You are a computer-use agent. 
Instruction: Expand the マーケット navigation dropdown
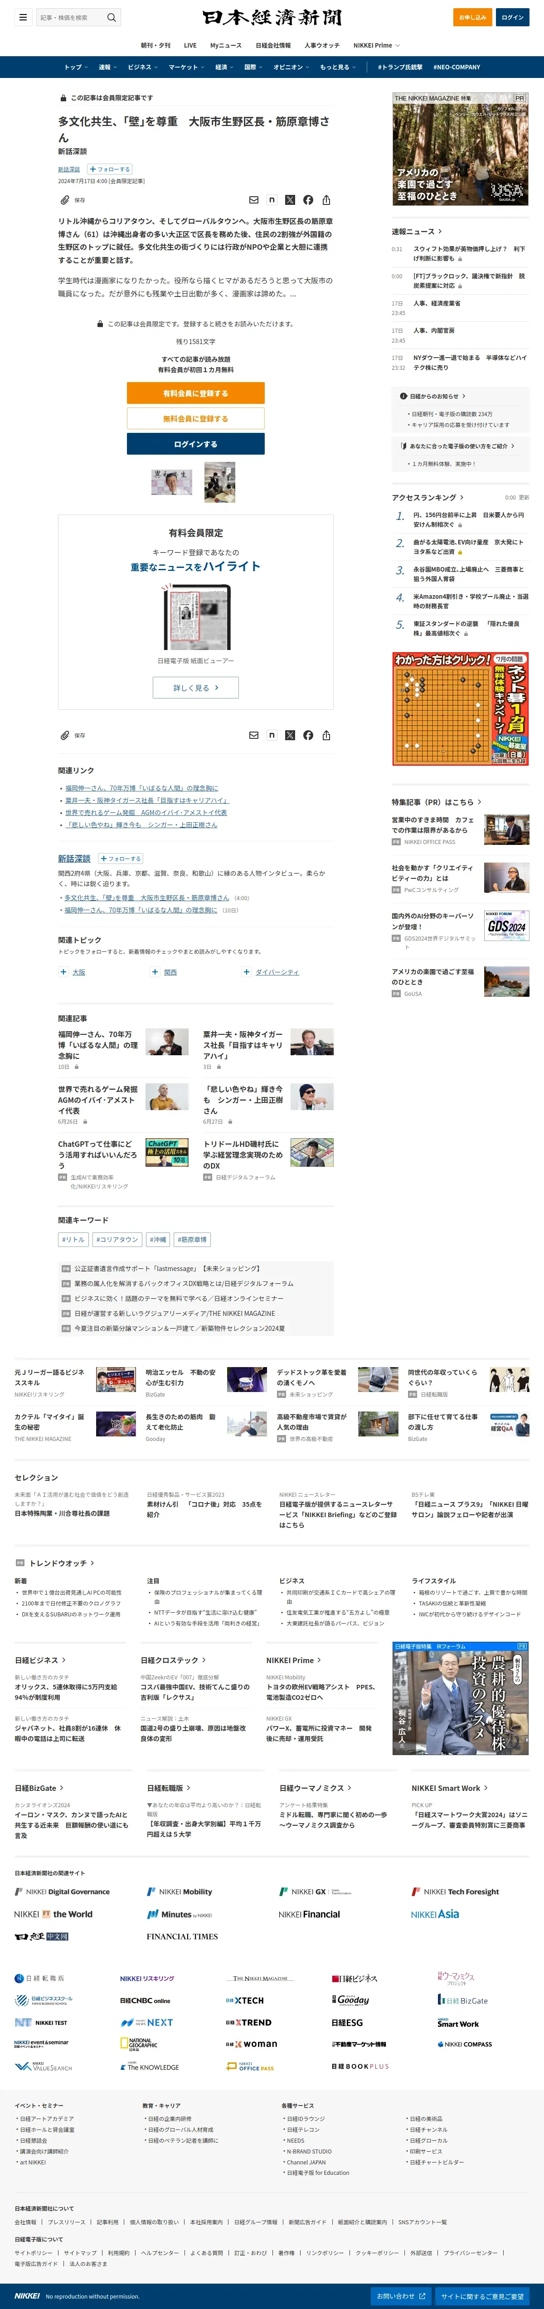(185, 67)
